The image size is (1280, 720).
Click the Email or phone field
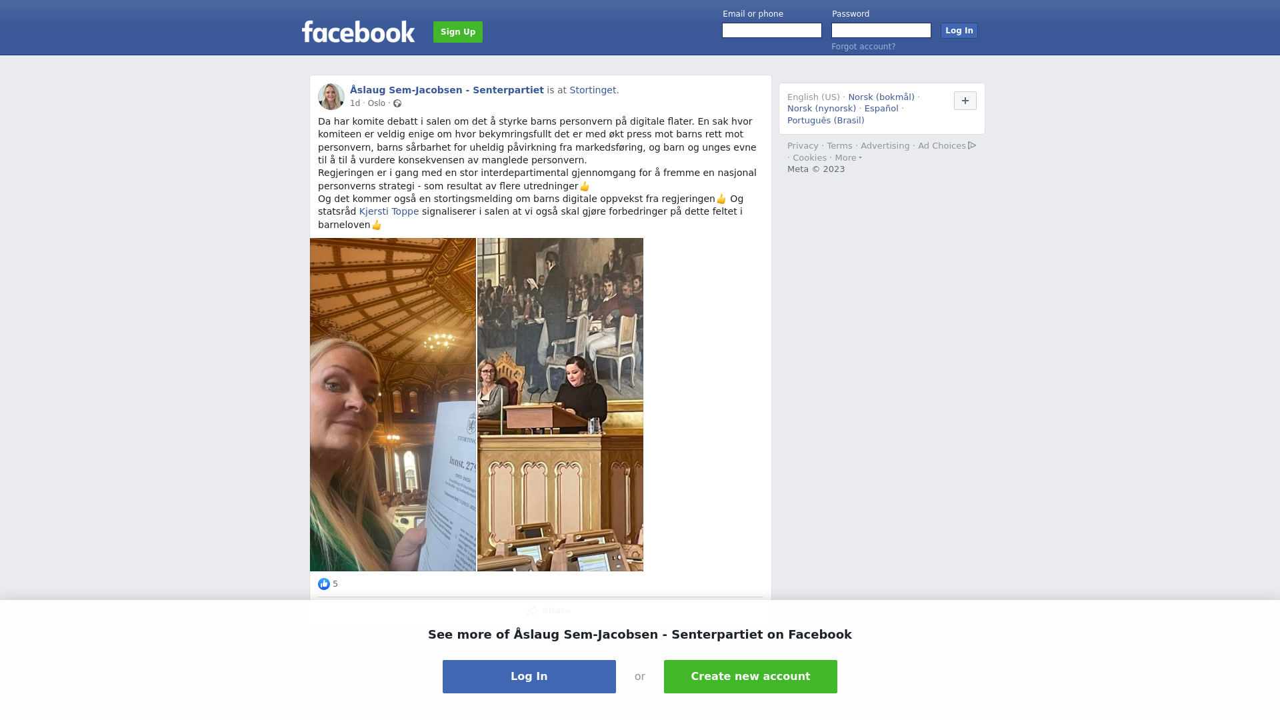coord(772,31)
